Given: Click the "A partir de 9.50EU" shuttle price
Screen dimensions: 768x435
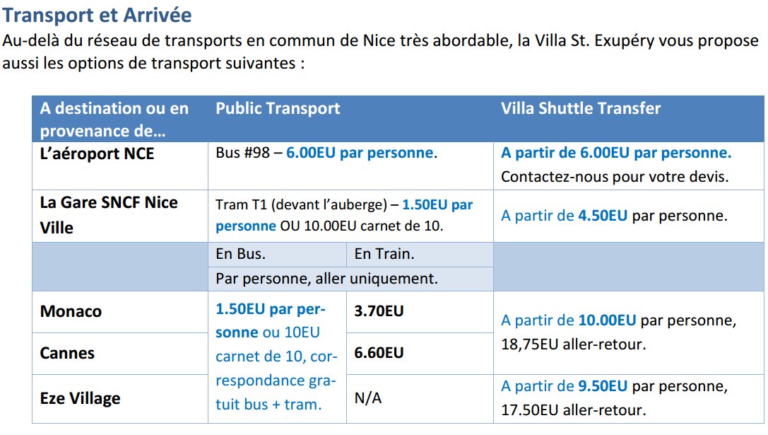Looking at the screenshot, I should (564, 386).
